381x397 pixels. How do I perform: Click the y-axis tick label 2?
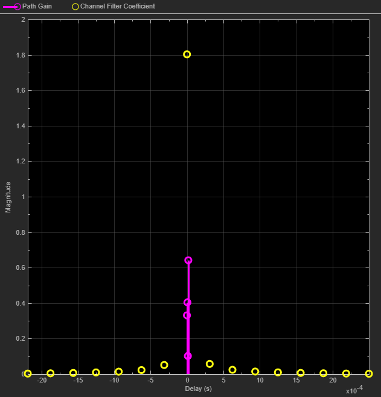(23, 20)
